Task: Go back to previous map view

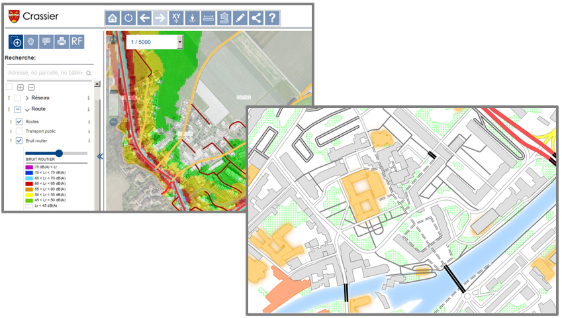Action: click(x=145, y=19)
